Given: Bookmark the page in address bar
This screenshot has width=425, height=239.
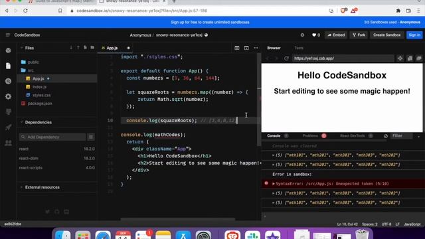Looking at the screenshot, I should pos(60,11).
